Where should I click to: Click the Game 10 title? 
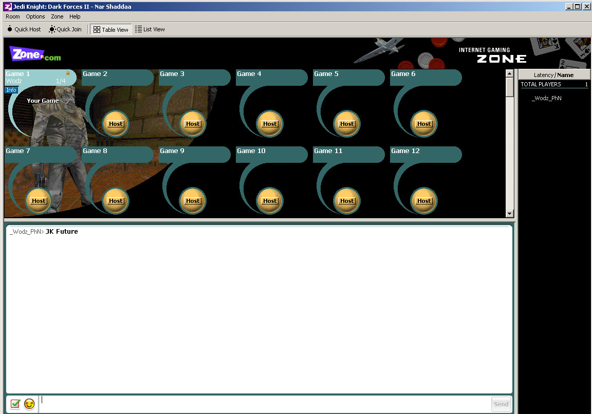click(x=251, y=150)
